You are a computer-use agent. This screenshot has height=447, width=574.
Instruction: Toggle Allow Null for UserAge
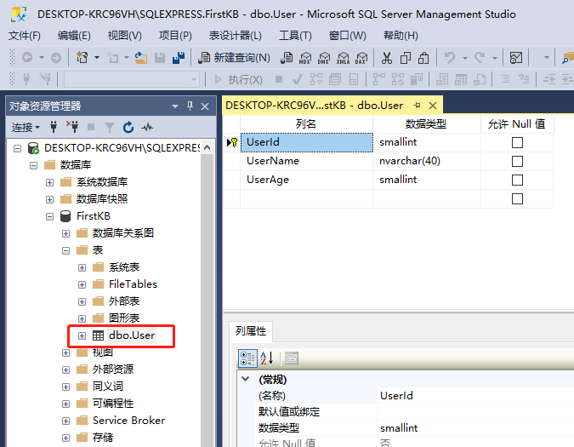tap(517, 180)
